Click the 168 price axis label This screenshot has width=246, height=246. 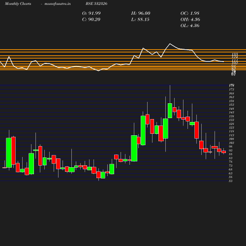tap(232, 93)
